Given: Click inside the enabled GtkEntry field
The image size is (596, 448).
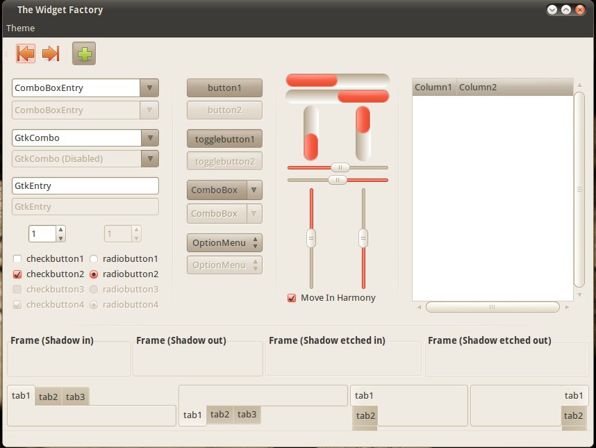Looking at the screenshot, I should pos(85,186).
